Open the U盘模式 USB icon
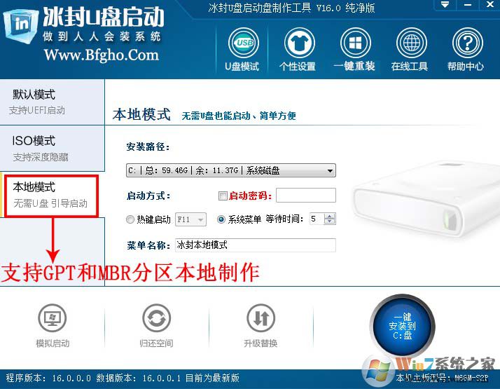The width and height of the screenshot is (500, 389). coord(243,43)
